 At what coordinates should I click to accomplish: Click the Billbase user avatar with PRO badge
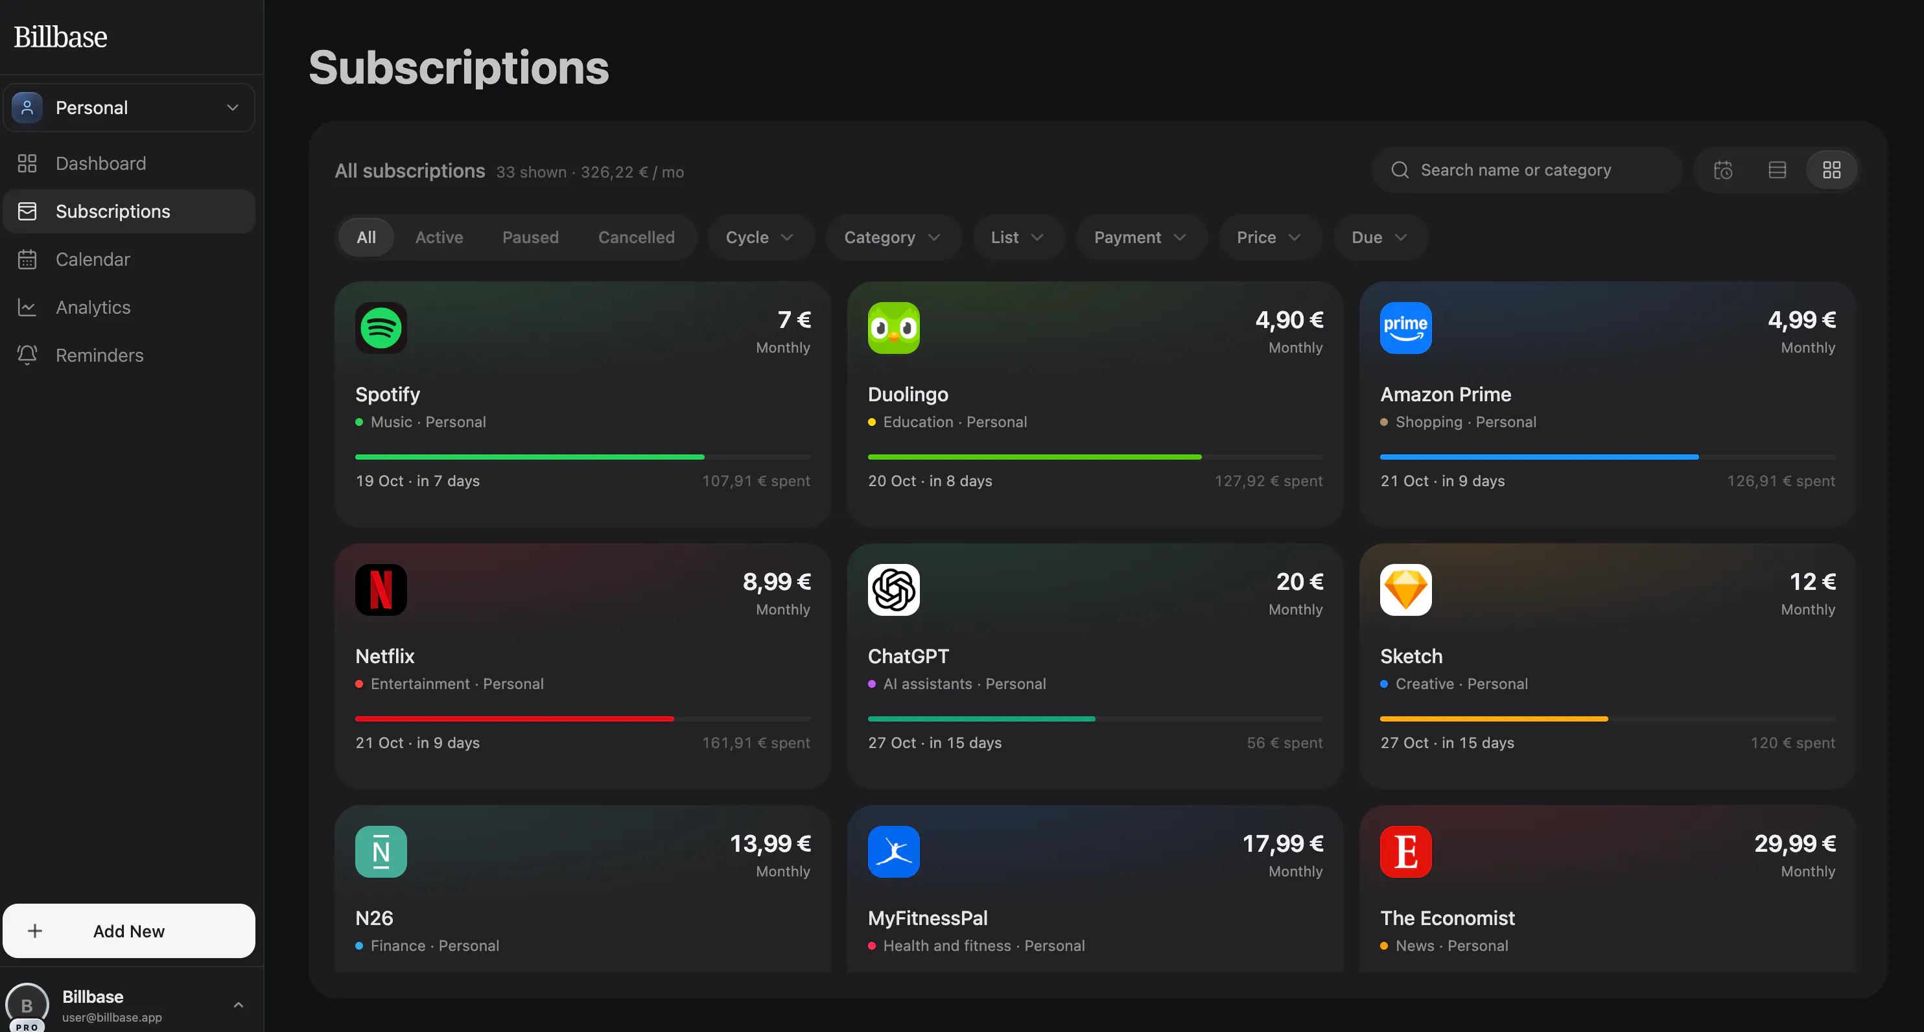click(x=27, y=1007)
